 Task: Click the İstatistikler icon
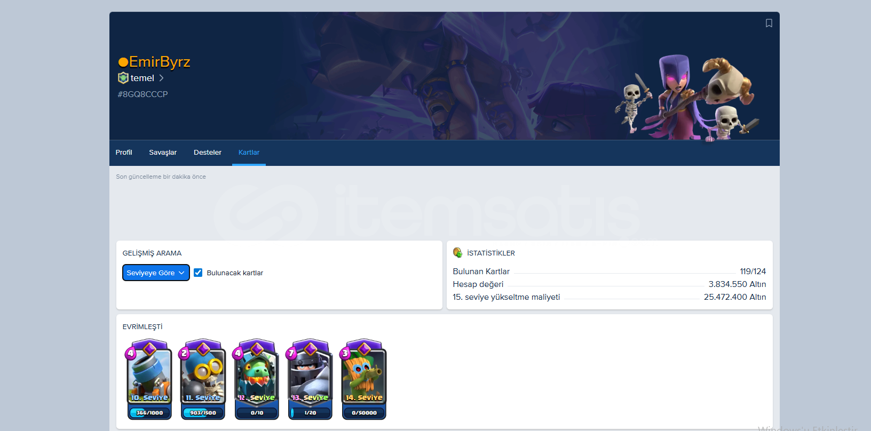point(457,252)
